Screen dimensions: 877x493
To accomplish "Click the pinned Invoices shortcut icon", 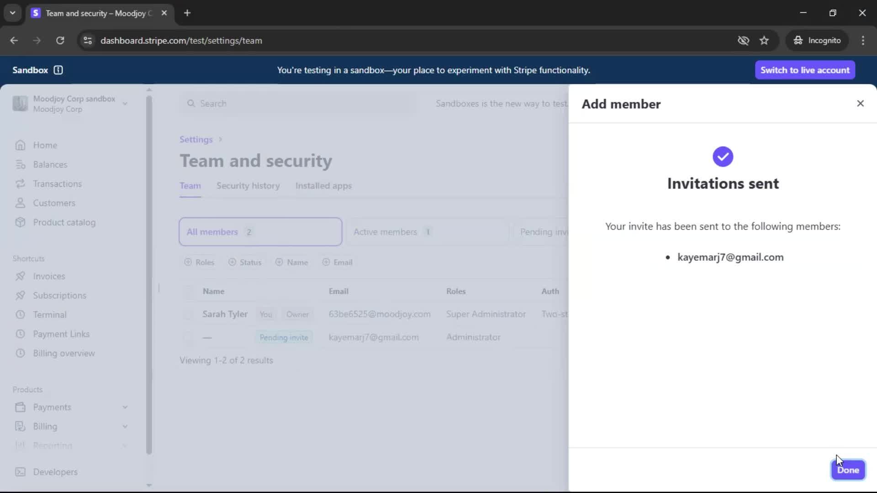I will 20,276.
